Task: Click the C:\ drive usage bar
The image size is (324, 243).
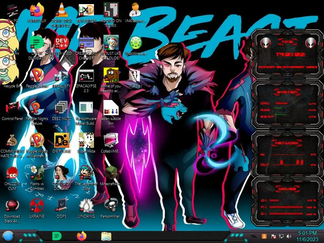Action: click(x=274, y=200)
